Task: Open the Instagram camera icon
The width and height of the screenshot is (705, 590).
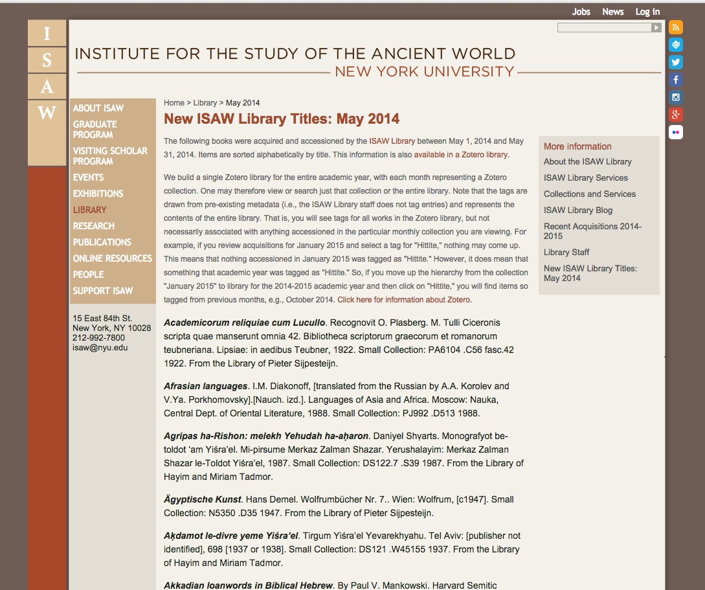Action: (x=676, y=97)
